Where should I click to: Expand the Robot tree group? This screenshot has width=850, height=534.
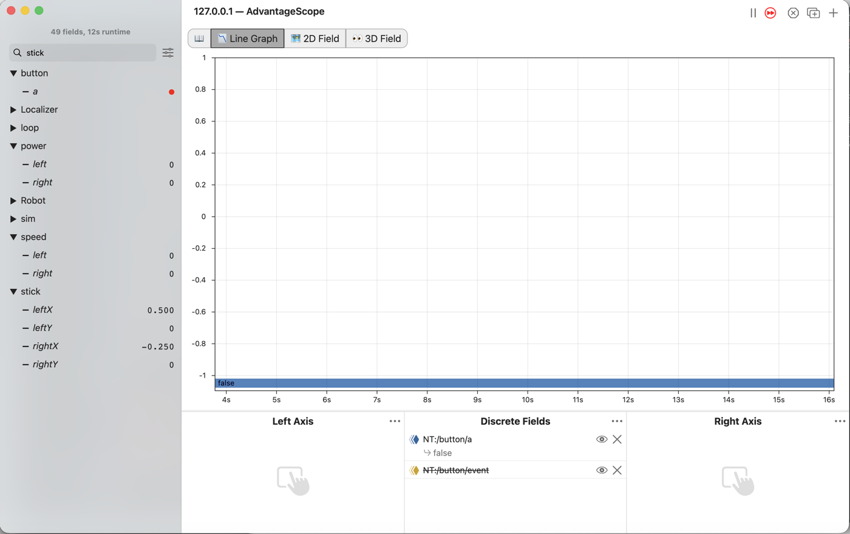coord(13,201)
